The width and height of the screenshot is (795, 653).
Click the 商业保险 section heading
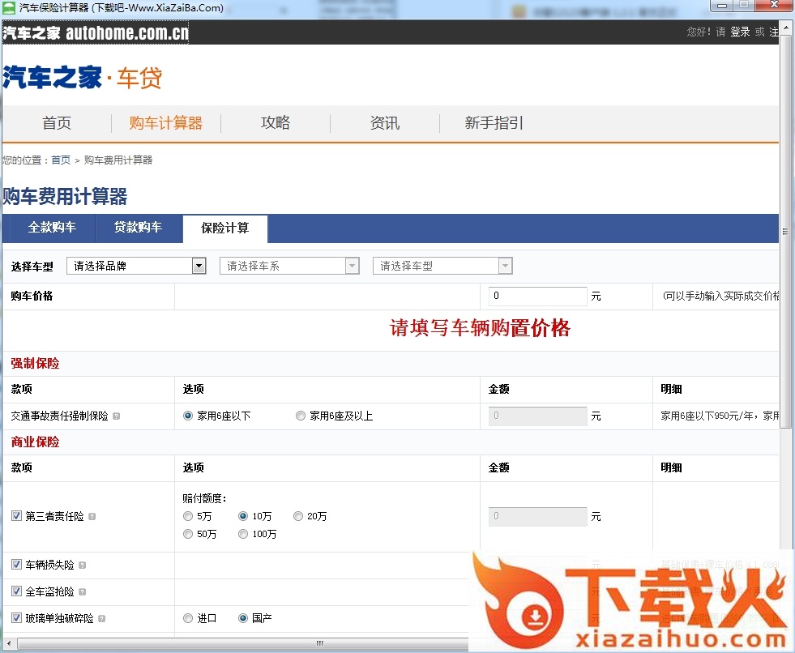point(36,442)
